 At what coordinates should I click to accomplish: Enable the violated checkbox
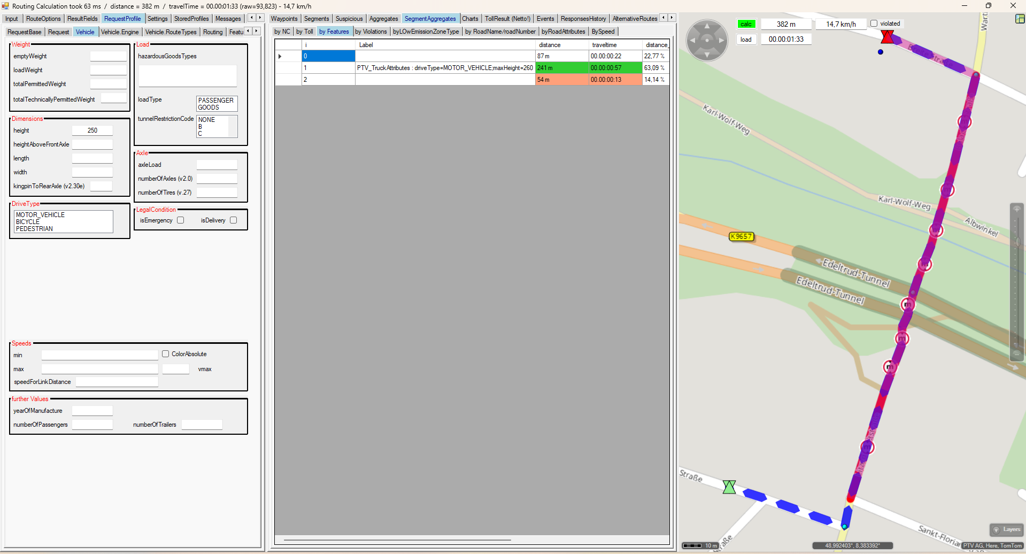pyautogui.click(x=874, y=24)
